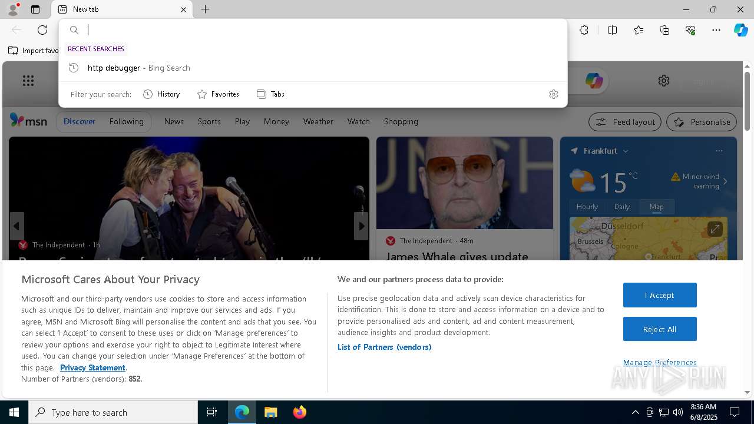754x424 pixels.
Task: Open the Watch menu item
Action: point(359,121)
